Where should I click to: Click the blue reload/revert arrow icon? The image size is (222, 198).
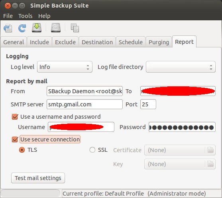click(x=22, y=28)
